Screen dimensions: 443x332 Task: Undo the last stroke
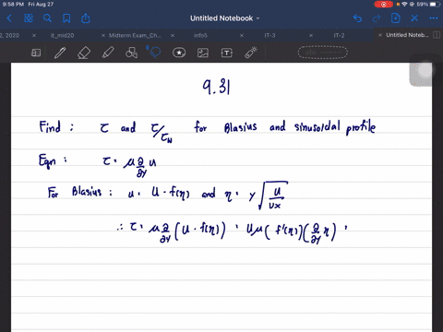coord(357,18)
